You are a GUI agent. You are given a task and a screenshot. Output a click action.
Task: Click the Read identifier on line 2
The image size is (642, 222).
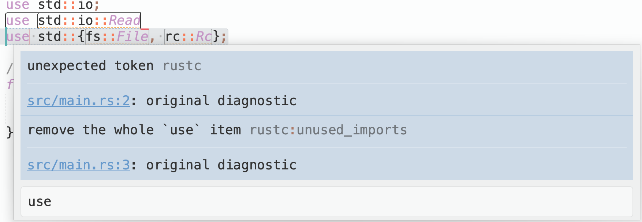124,21
